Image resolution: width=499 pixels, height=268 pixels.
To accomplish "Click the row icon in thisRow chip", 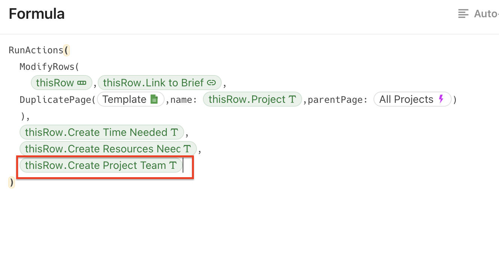I will [x=82, y=83].
